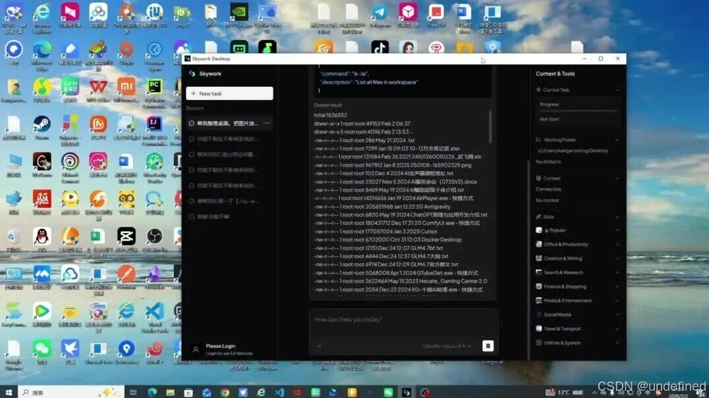The image size is (709, 398).
Task: Click the working folder path ending in Desktop
Action: pos(573,151)
